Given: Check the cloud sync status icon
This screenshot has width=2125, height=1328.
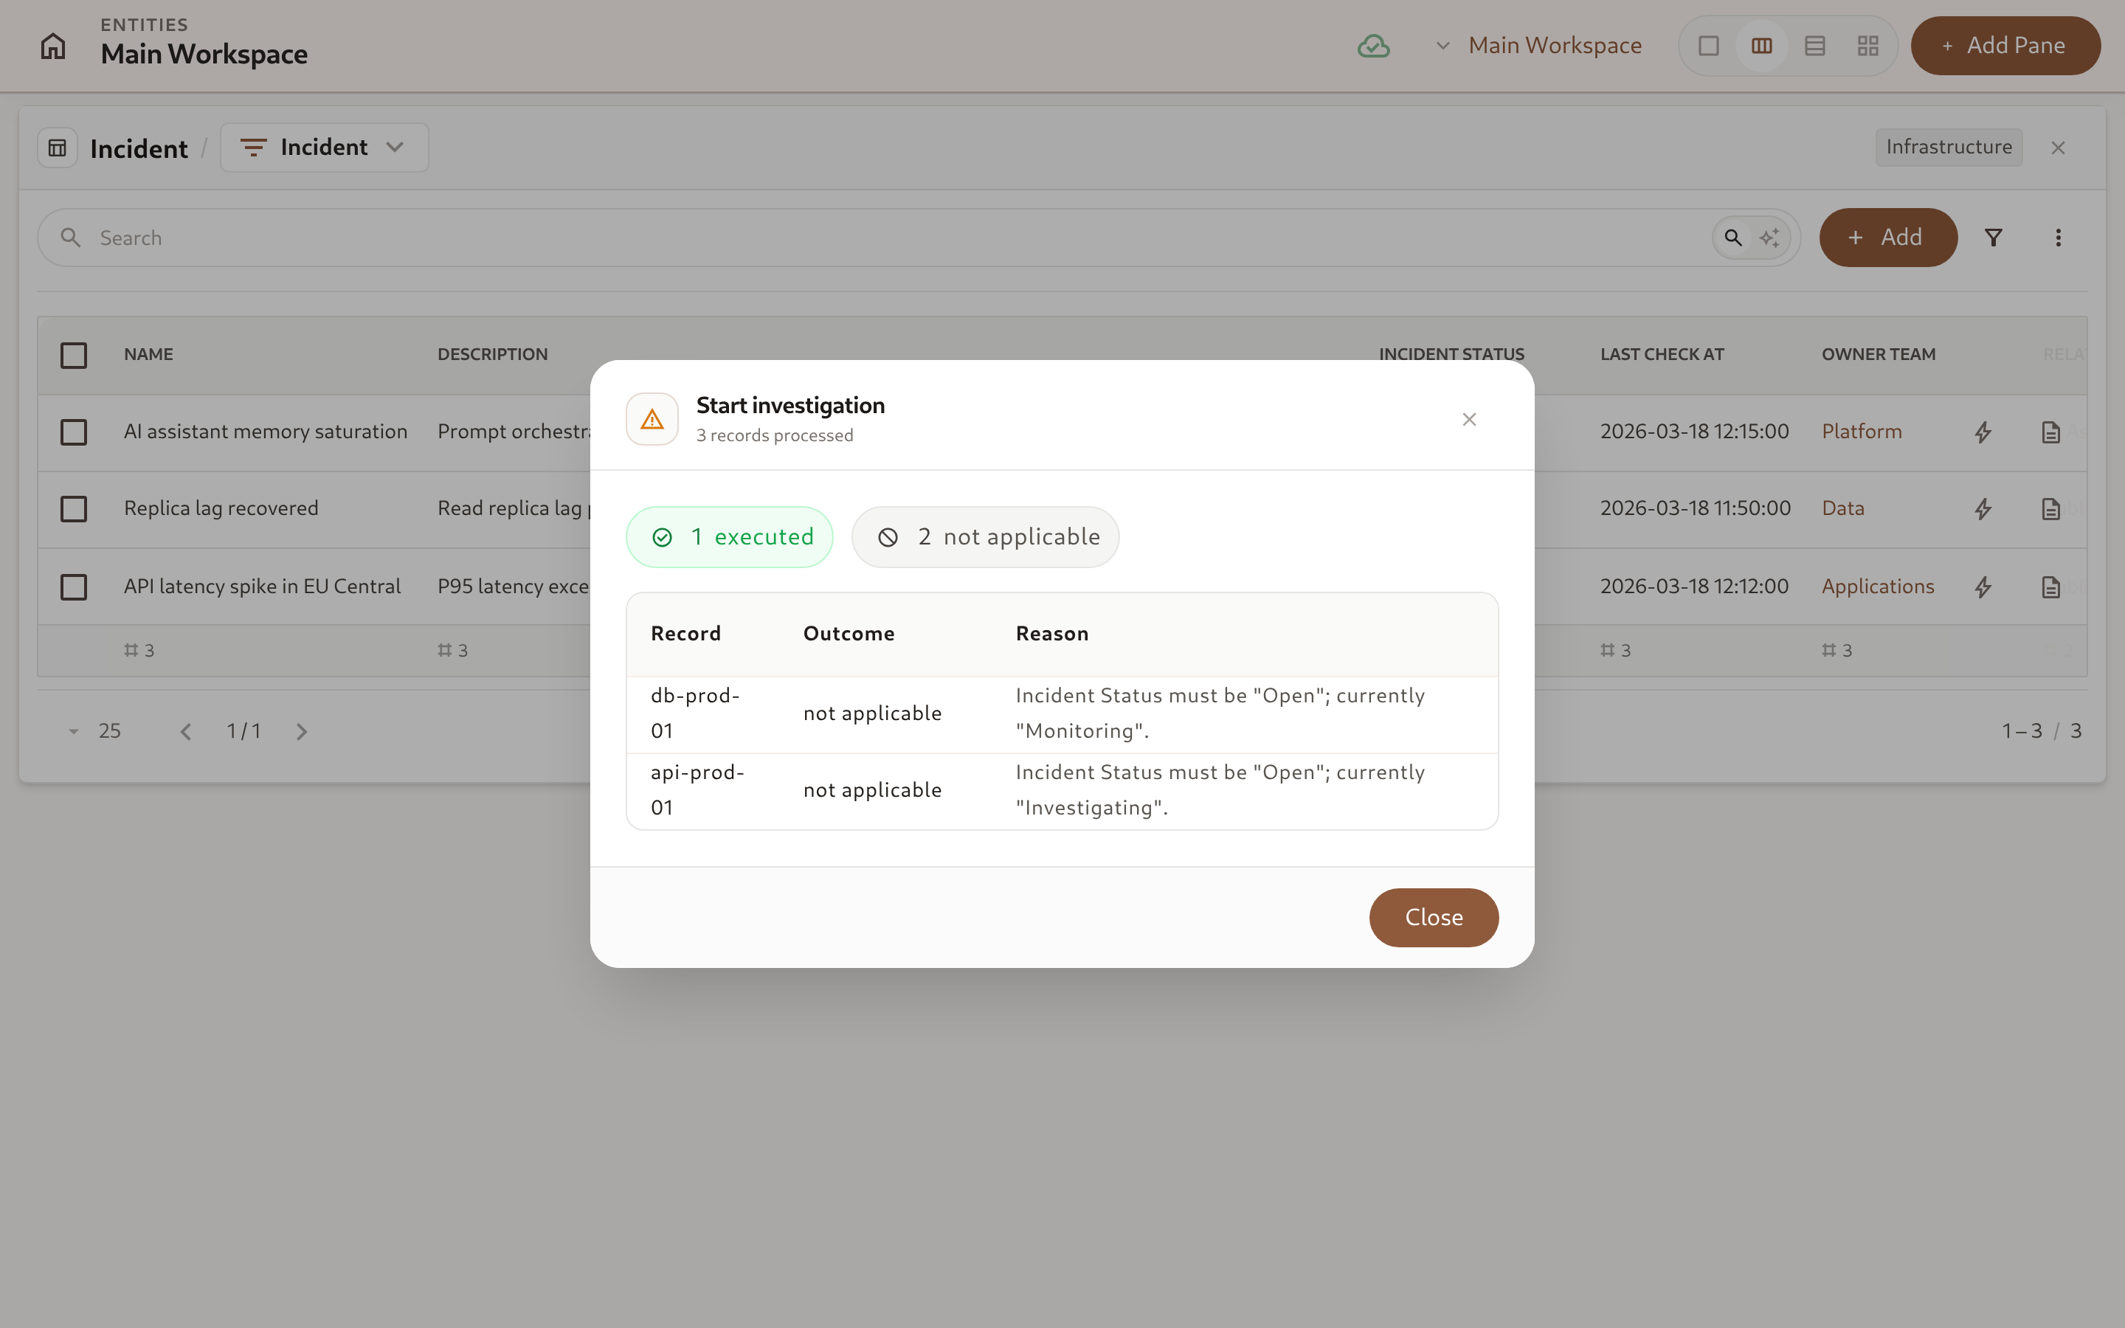Looking at the screenshot, I should pos(1373,46).
